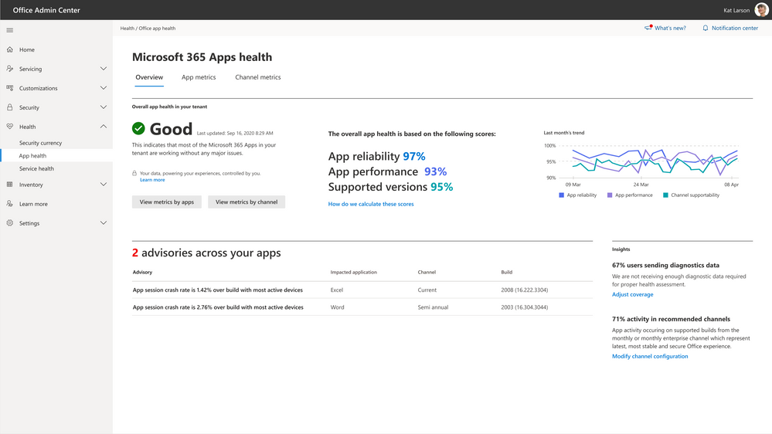Click Channel supportability legend swatch
The width and height of the screenshot is (772, 434).
[665, 195]
